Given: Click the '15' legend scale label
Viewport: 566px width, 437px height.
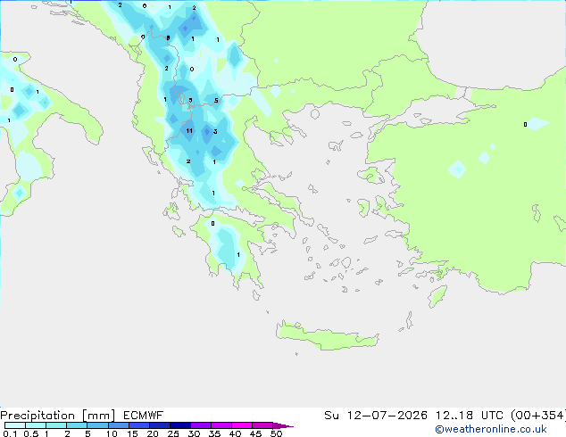Looking at the screenshot, I should (132, 433).
